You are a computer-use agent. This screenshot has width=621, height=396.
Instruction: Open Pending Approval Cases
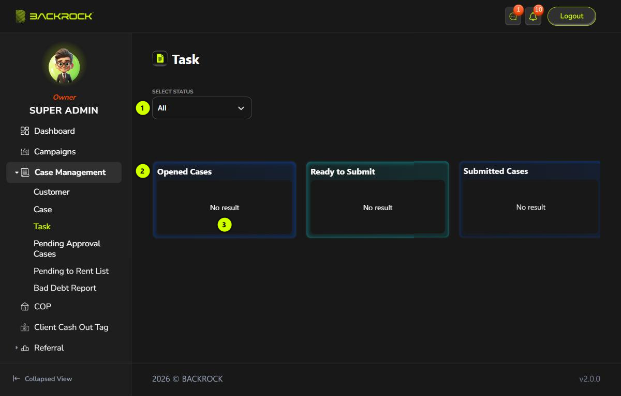(67, 249)
